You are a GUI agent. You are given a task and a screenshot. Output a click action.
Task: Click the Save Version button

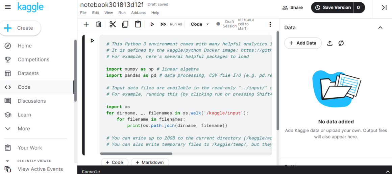point(333,7)
